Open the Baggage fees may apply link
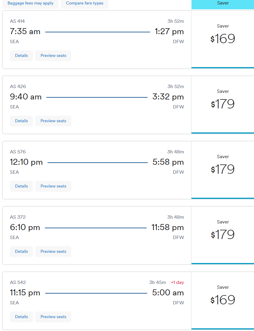254x331 pixels. coord(30,3)
